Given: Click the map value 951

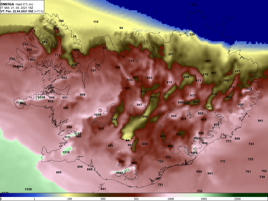Looking at the screenshot, I should (65, 98).
